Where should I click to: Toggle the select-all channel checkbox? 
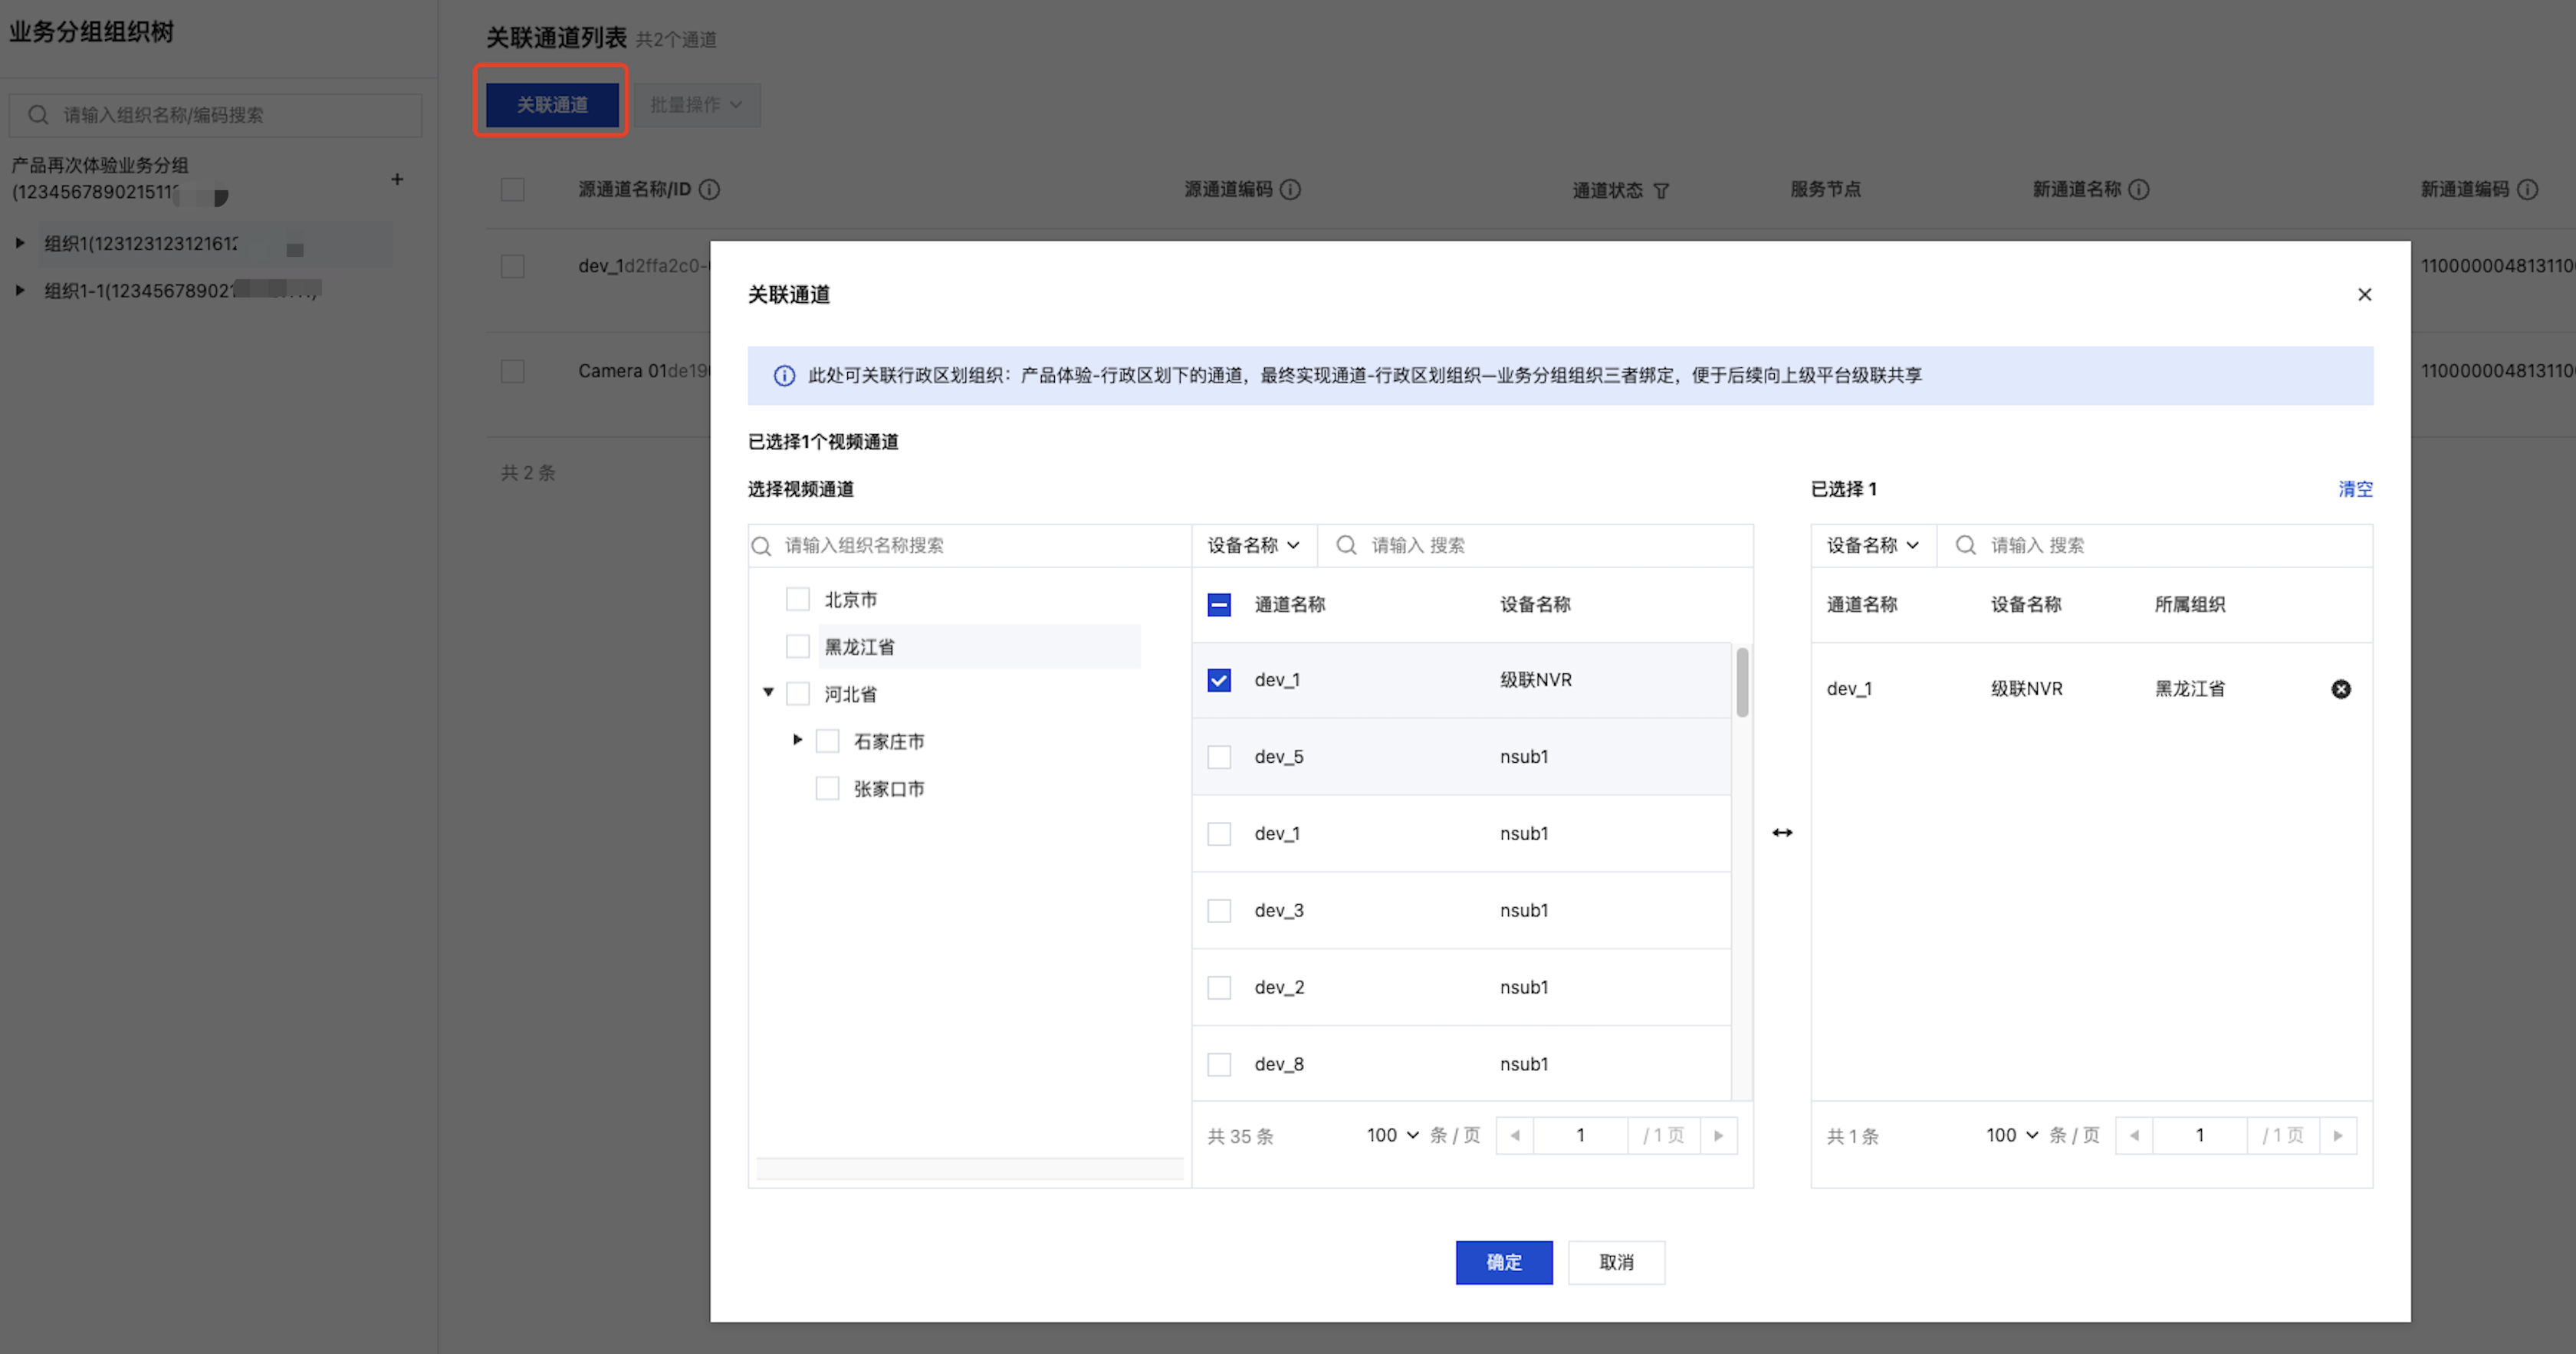coord(1219,604)
